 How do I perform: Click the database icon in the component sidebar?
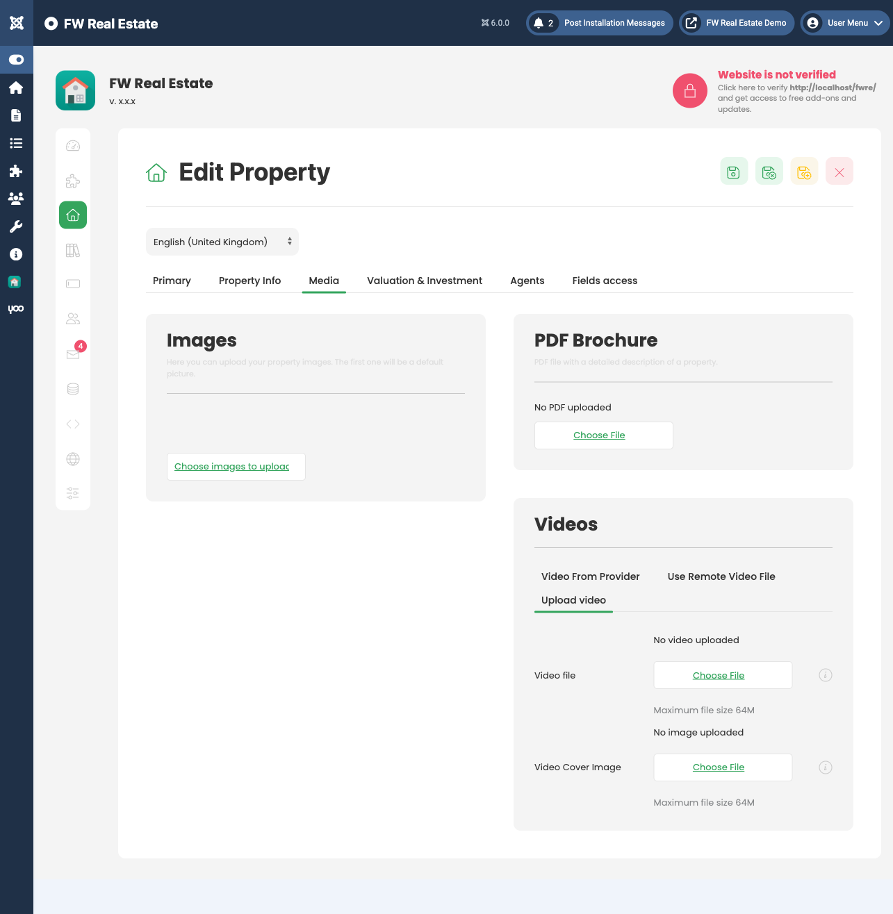click(x=73, y=389)
